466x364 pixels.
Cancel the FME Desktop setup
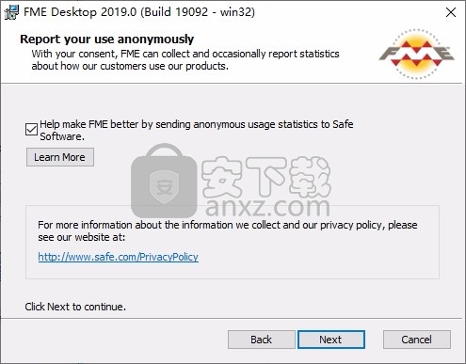[x=417, y=340]
